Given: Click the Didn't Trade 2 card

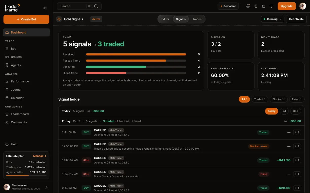Looking at the screenshot, I should point(281,45).
